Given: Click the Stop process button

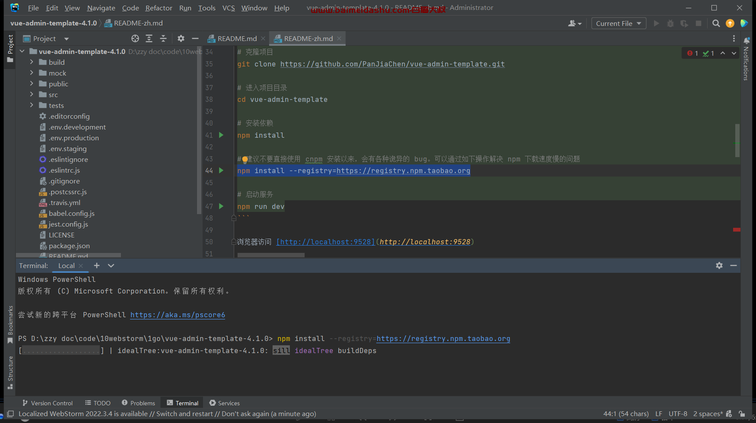Looking at the screenshot, I should pos(699,23).
